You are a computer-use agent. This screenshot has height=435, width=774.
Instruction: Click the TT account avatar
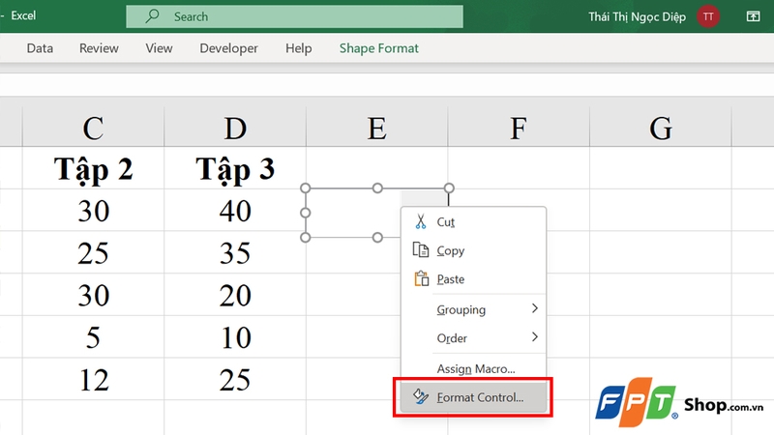point(708,16)
